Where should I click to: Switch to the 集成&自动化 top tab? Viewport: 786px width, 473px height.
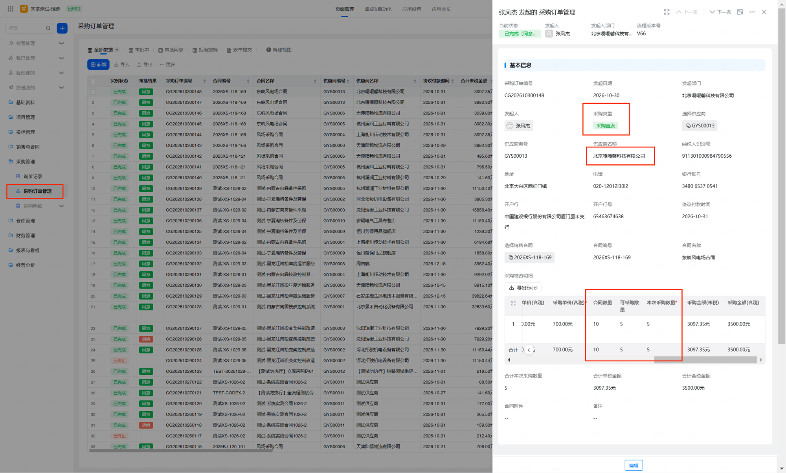378,9
